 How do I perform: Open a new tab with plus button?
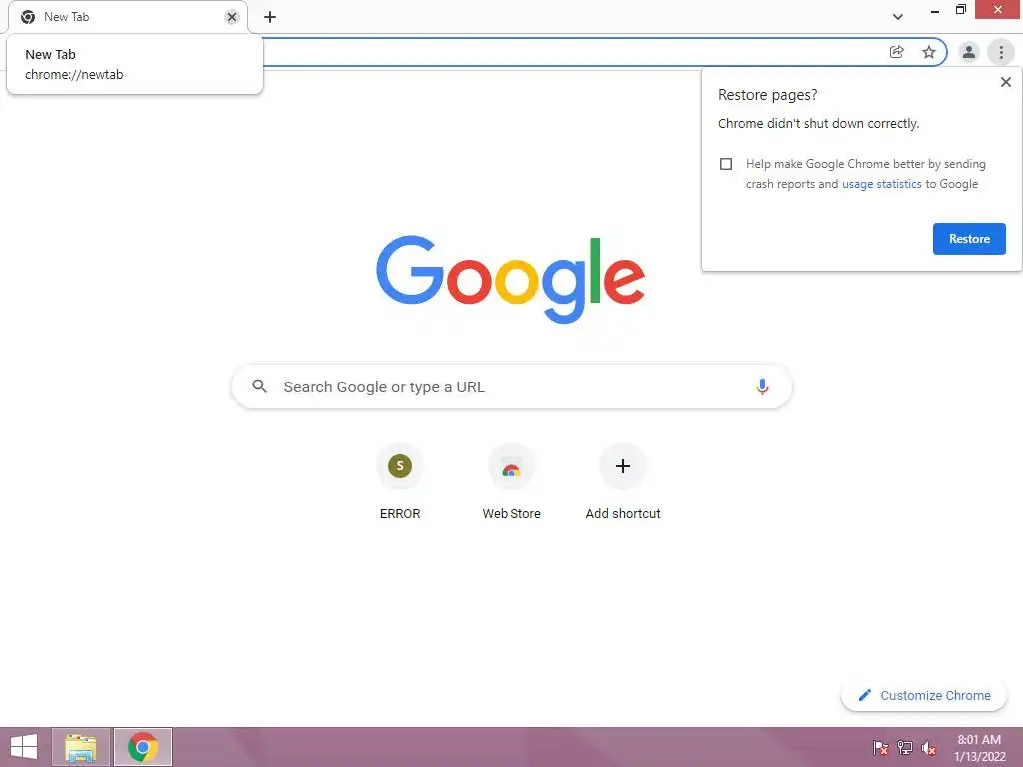tap(270, 17)
